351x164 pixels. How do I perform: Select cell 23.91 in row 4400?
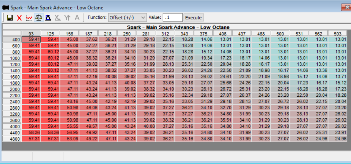click(338, 133)
